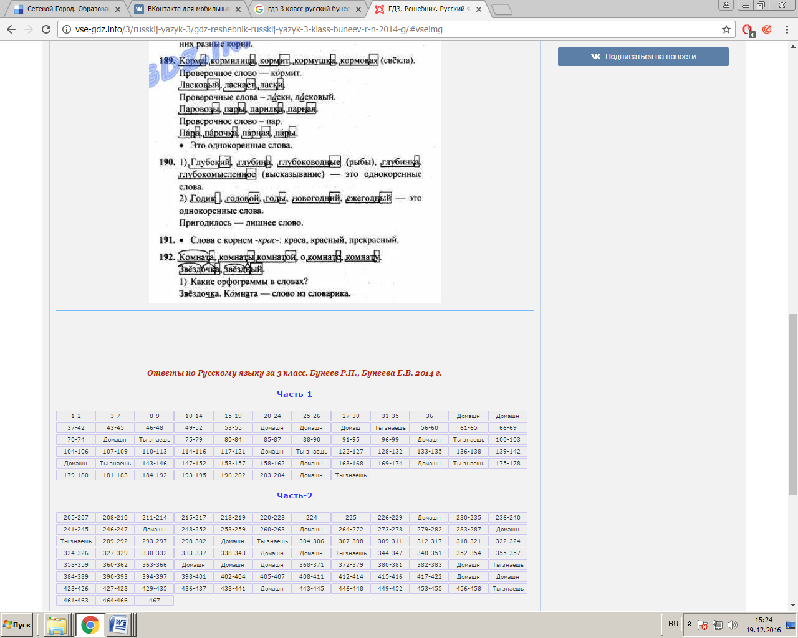
Task: Open exercises 355-357 link
Action: coord(507,553)
